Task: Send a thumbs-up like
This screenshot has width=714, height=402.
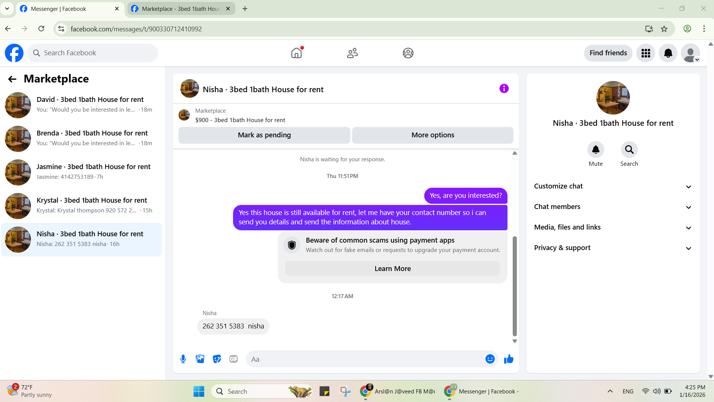Action: [x=509, y=359]
